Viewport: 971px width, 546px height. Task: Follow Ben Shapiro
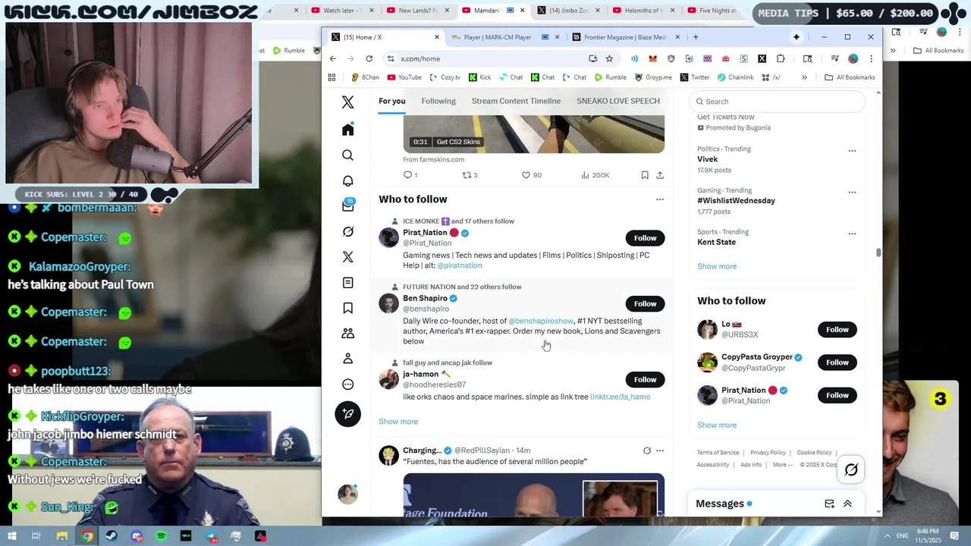pyautogui.click(x=645, y=304)
